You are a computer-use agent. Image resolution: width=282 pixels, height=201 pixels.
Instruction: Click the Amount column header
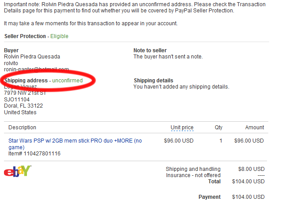(255, 128)
